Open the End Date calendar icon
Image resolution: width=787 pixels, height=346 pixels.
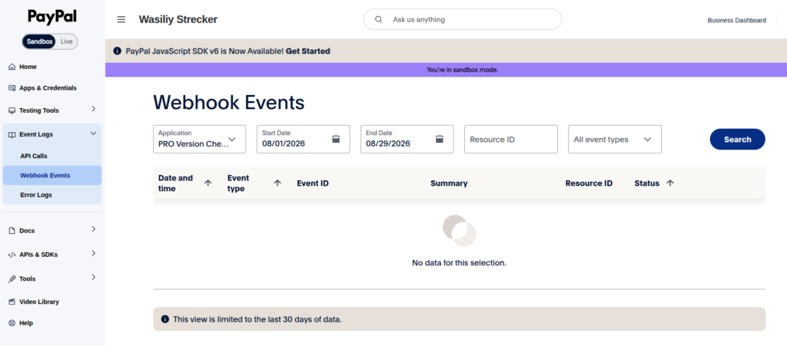coord(440,139)
